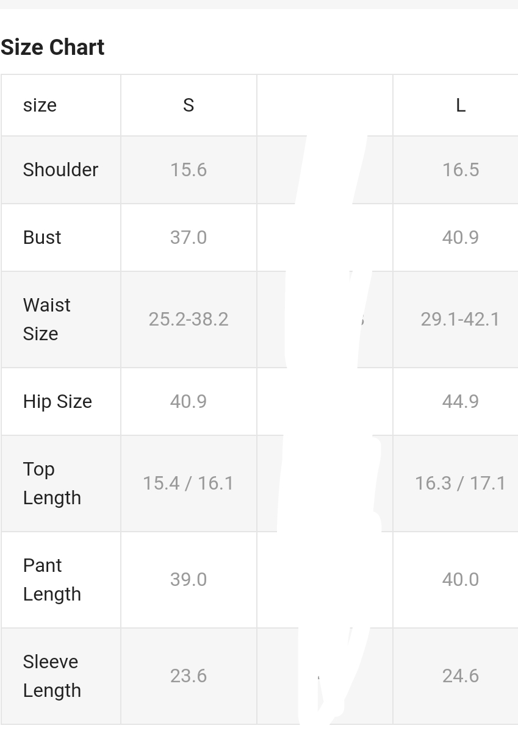Viewport: 518px width, 742px height.
Task: Click the 16.5 shoulder value for L
Action: [x=460, y=169]
